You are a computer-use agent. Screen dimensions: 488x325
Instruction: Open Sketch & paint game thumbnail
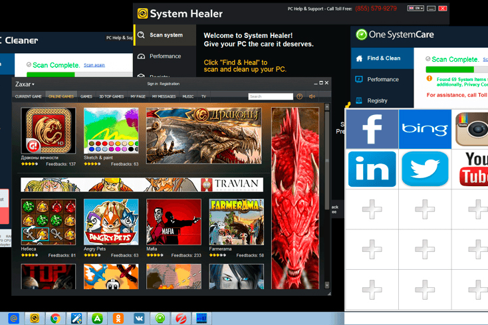pyautogui.click(x=111, y=131)
